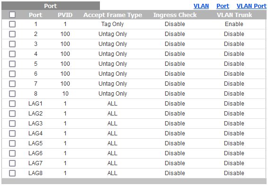Click PVID 1 in the LAG5 row
The width and height of the screenshot is (268, 186).
[65, 143]
